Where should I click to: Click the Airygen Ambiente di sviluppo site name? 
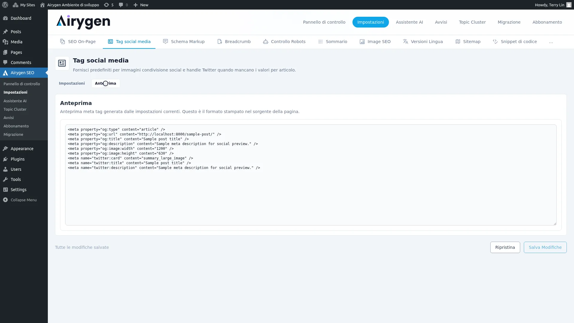73,5
